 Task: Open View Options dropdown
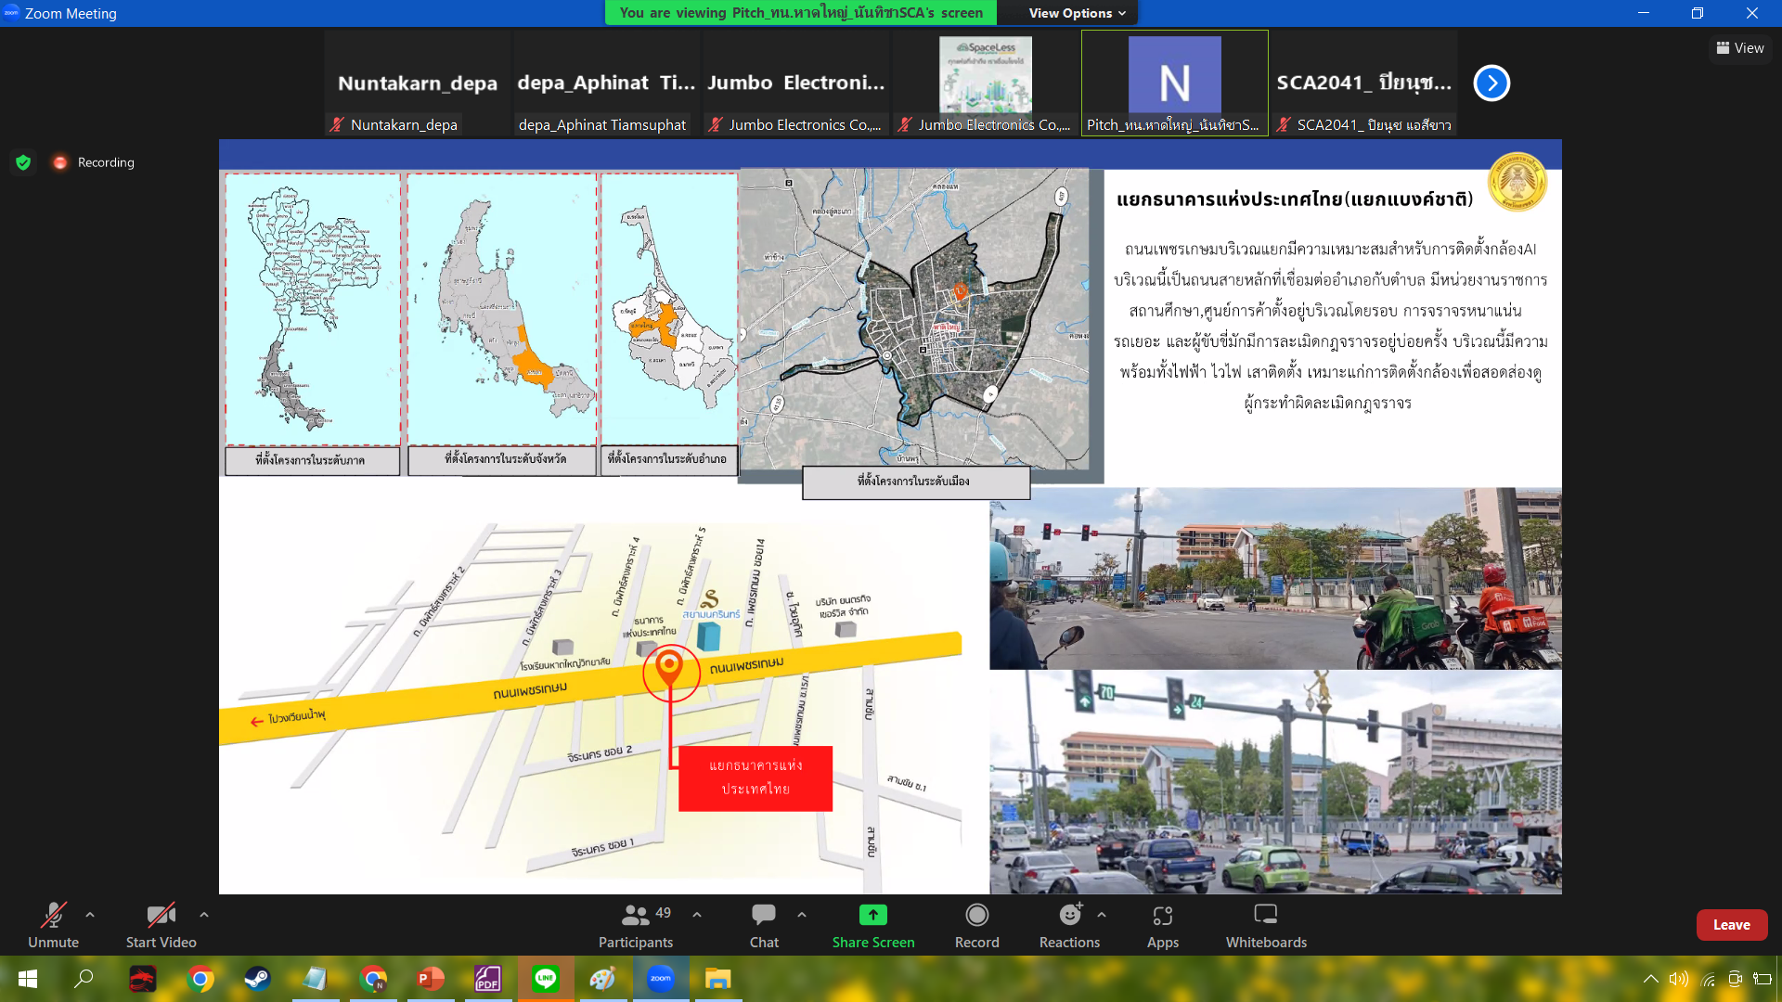click(1078, 13)
